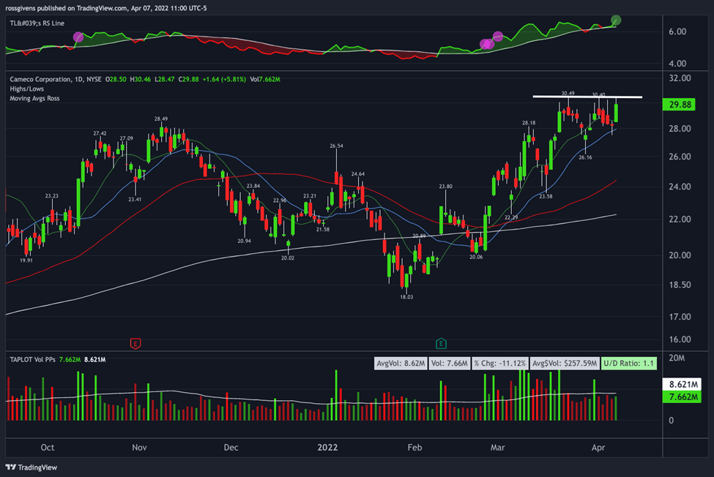Image resolution: width=714 pixels, height=477 pixels.
Task: Click the 2022 label on the time axis
Action: point(327,447)
